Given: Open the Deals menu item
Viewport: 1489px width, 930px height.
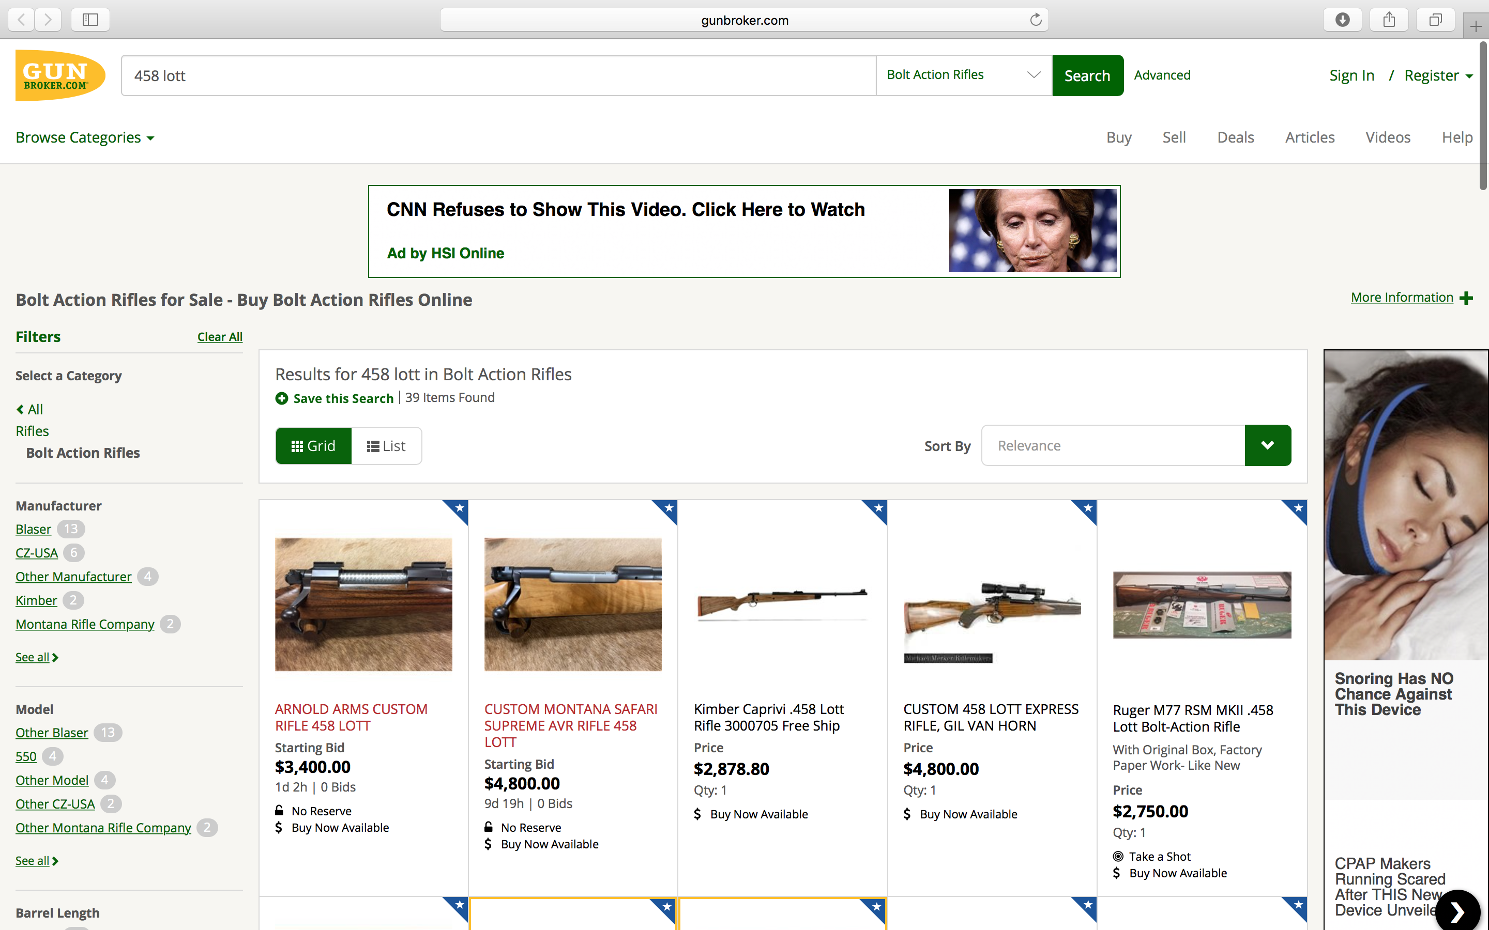Looking at the screenshot, I should [1236, 137].
